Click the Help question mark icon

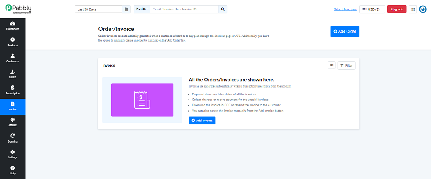[12, 168]
